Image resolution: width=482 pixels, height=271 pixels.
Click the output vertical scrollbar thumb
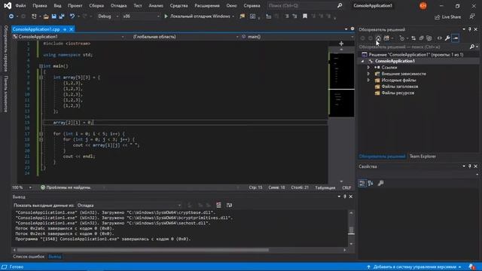click(x=351, y=230)
